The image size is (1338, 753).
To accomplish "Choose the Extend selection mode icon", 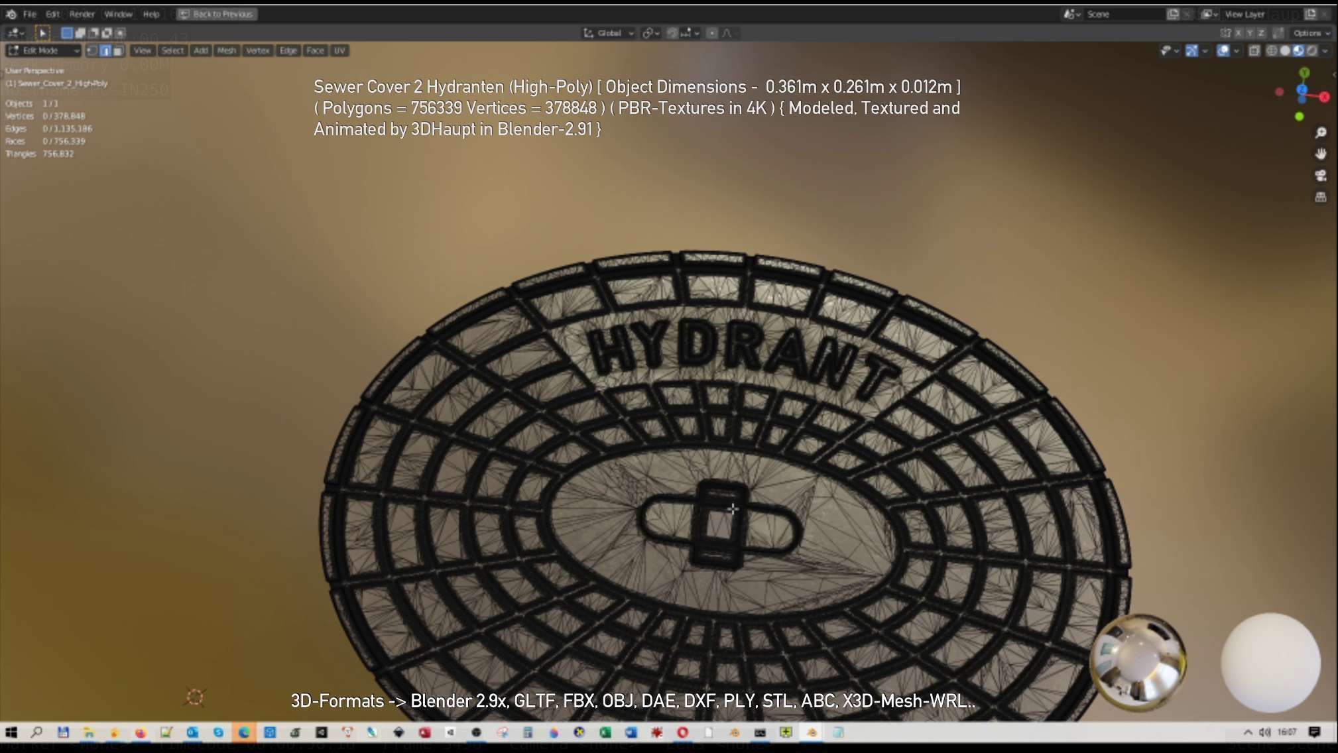I will 80,33.
